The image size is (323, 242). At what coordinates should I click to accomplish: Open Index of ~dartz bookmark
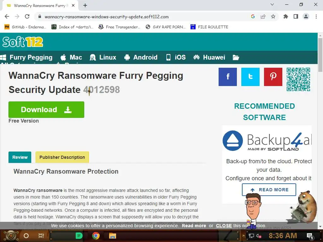click(72, 27)
